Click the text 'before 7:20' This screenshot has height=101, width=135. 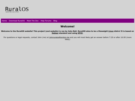click(108, 37)
